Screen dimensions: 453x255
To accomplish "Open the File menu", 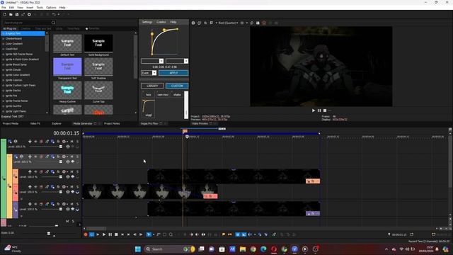I will click(x=4, y=8).
